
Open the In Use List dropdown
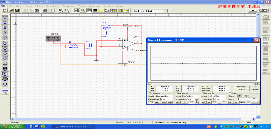[x=166, y=11]
